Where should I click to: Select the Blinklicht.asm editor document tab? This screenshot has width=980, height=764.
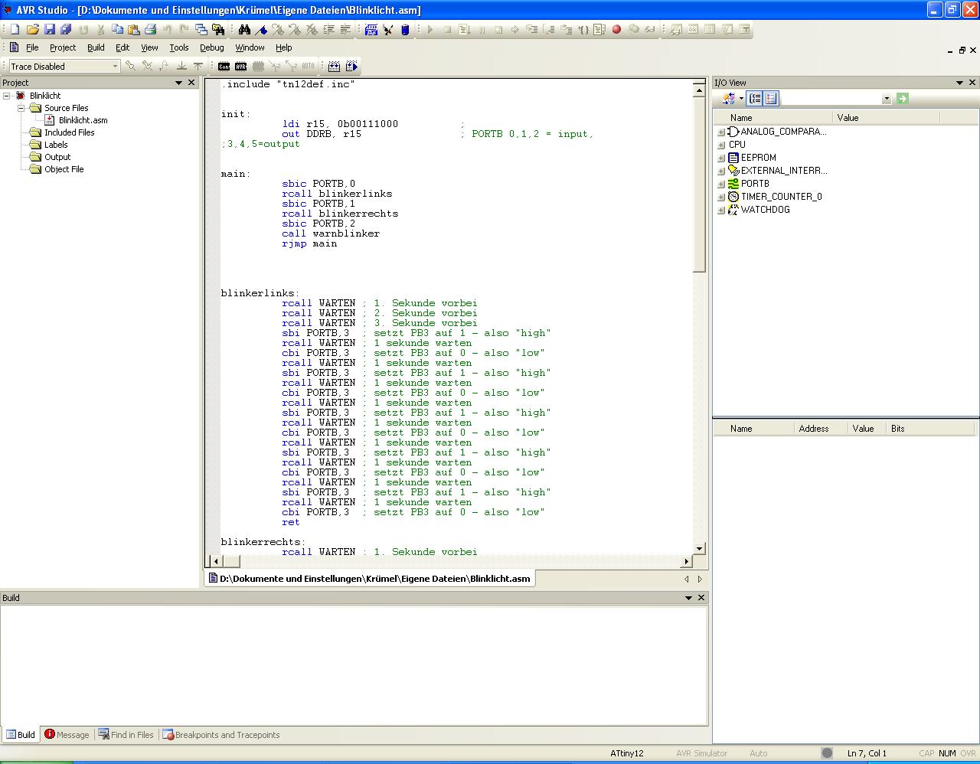(369, 579)
